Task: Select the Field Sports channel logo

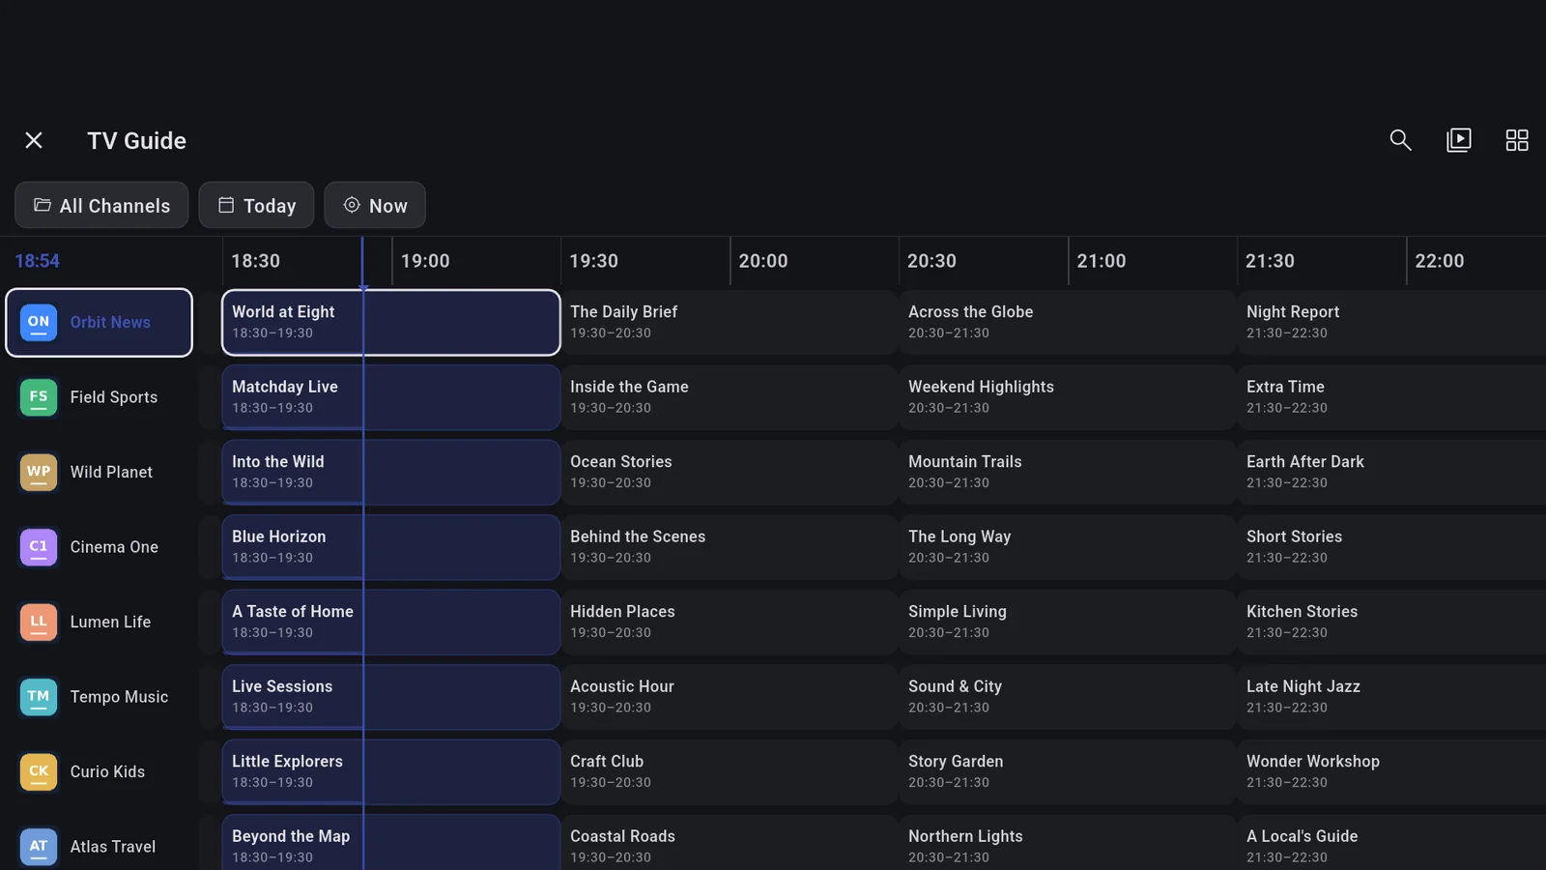Action: 39,397
